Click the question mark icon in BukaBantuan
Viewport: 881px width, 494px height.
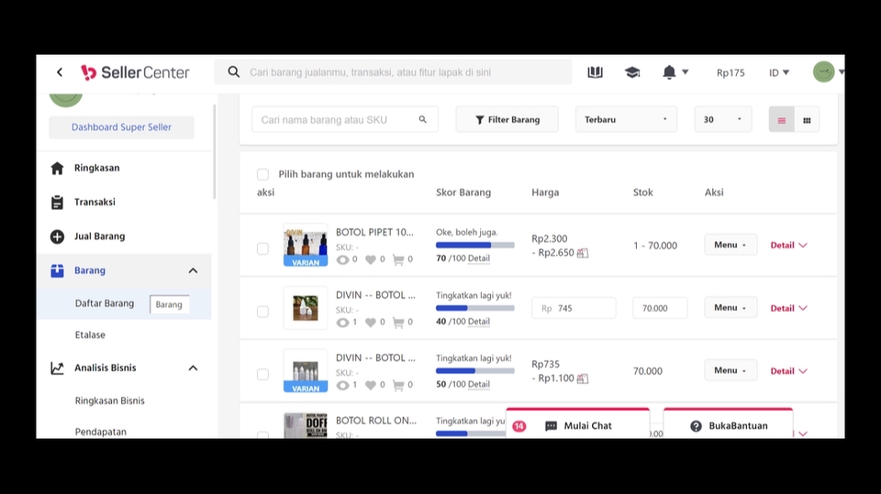coord(696,426)
